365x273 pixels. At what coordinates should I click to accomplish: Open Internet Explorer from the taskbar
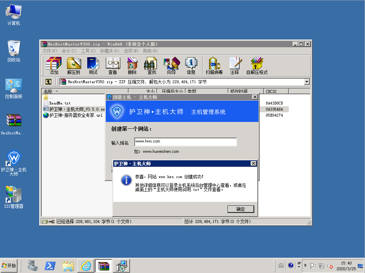pos(86,266)
